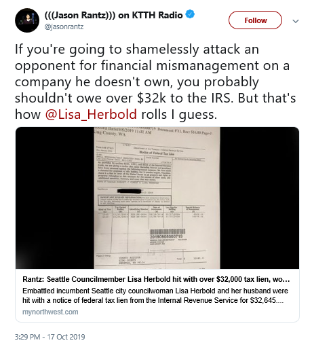Click the tax period table in the document
This screenshot has width=312, height=347.
pyautogui.click(x=151, y=228)
